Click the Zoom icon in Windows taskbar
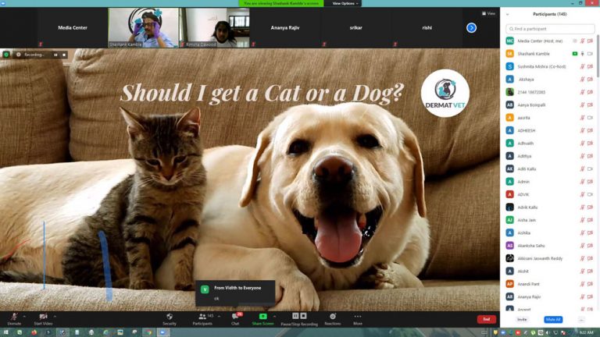This screenshot has width=600, height=337. click(x=162, y=332)
